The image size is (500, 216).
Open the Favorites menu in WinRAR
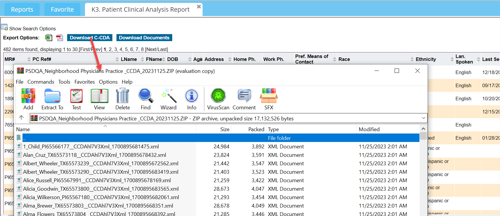click(85, 82)
